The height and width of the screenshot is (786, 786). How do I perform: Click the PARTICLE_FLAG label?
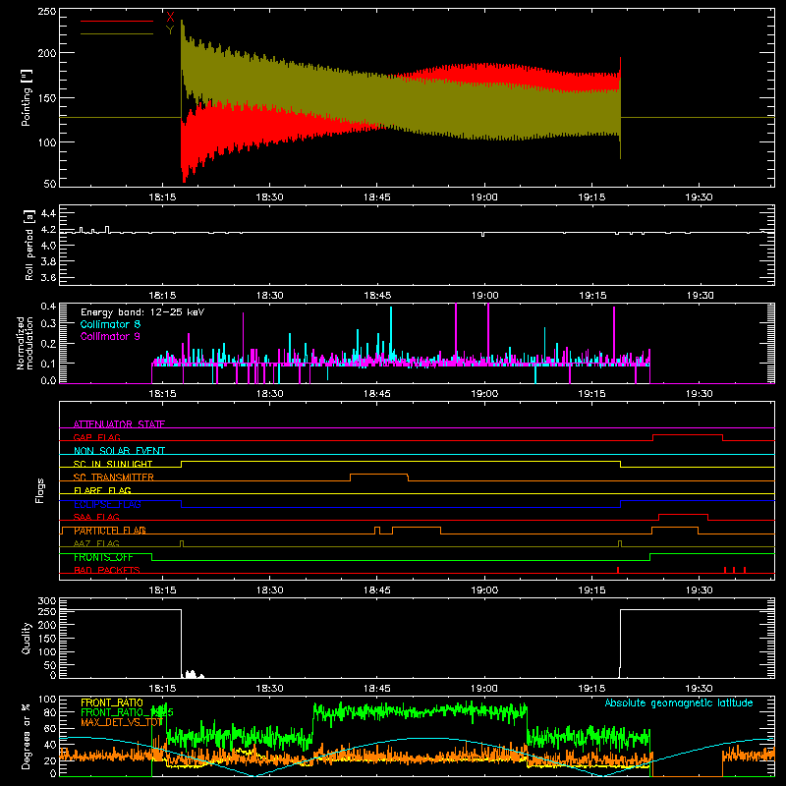[110, 531]
